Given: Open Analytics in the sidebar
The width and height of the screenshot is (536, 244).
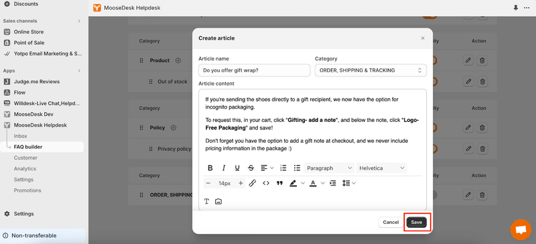Looking at the screenshot, I should pyautogui.click(x=25, y=169).
